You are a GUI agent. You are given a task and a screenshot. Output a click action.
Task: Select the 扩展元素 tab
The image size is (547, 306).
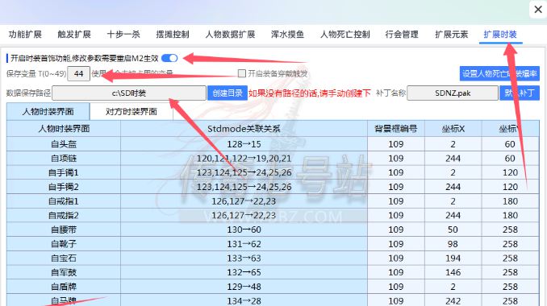tap(452, 35)
